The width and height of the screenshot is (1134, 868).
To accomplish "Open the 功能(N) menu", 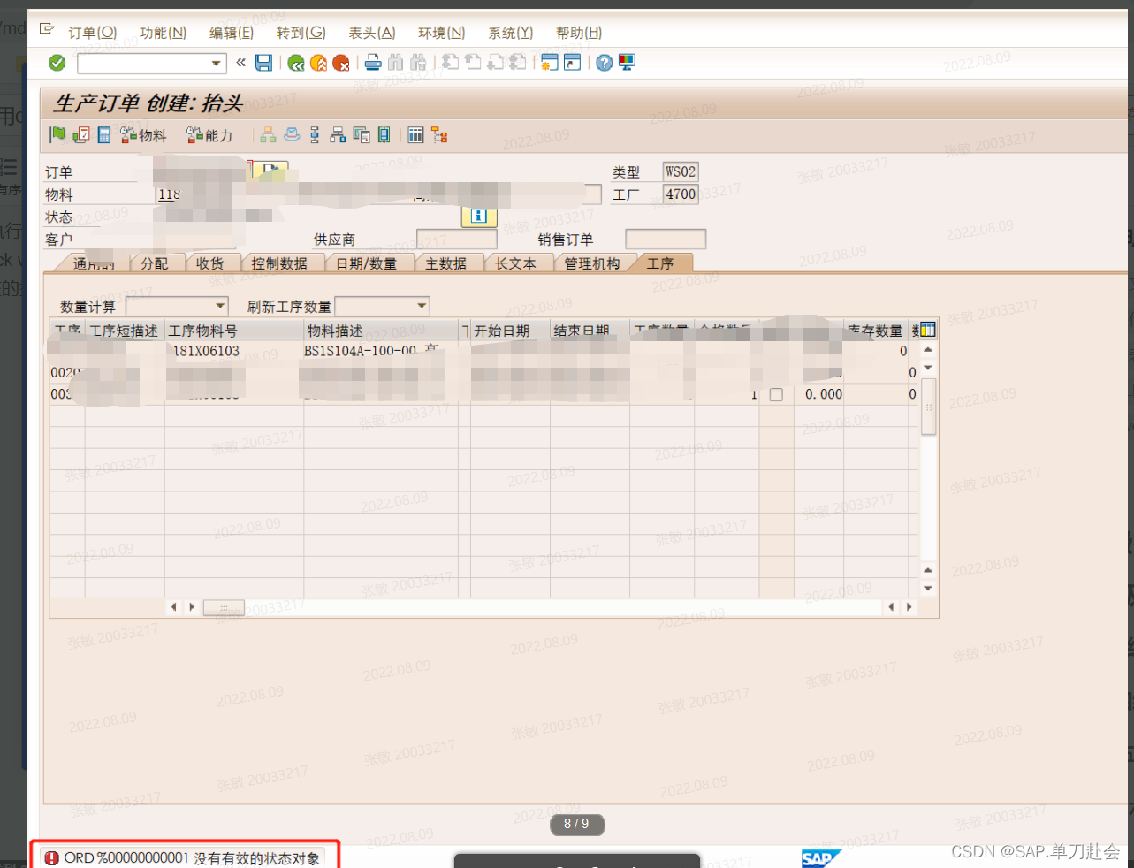I will tap(163, 33).
